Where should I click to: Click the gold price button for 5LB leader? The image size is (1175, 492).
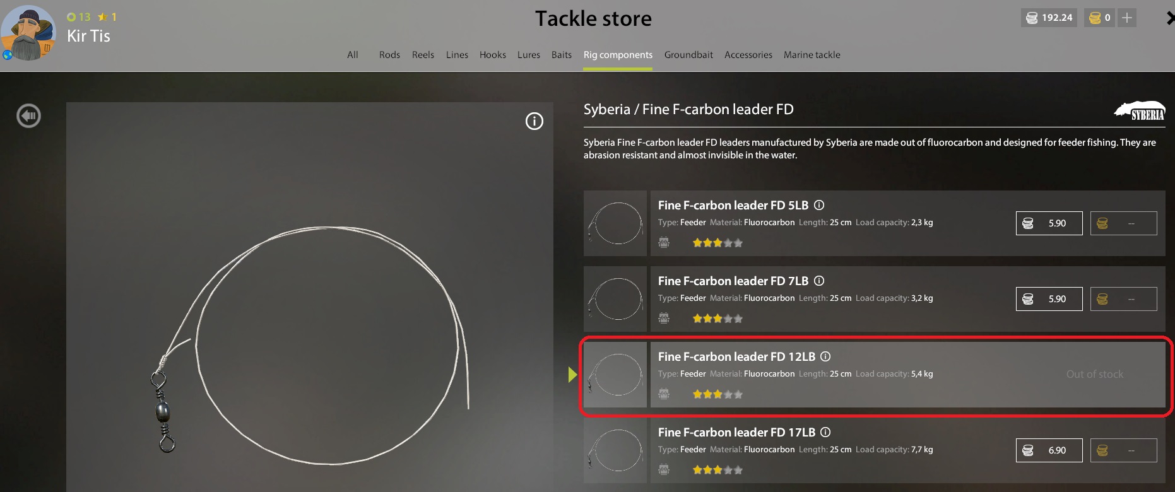1123,223
